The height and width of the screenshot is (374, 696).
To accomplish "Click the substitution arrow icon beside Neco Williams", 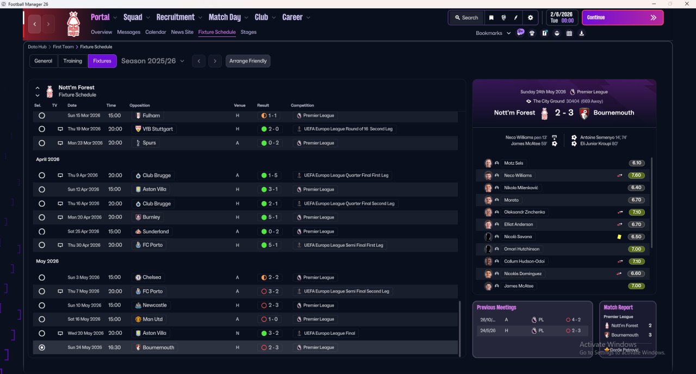I will pos(619,175).
